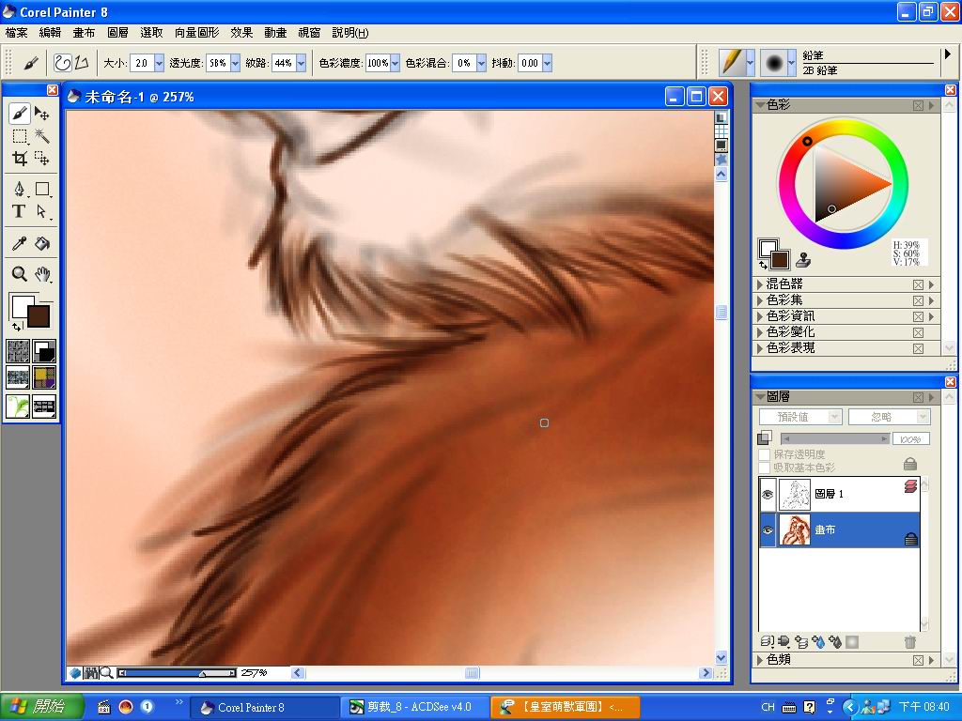Toggle visibility of the 畫布 layer
Viewport: 962px width, 721px height.
(768, 530)
